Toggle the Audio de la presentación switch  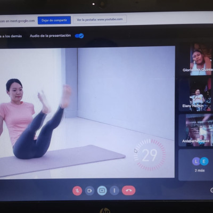[x=79, y=36]
